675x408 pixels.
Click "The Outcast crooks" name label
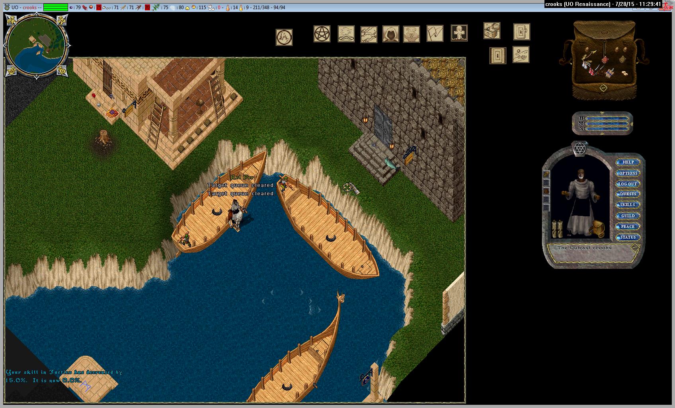pyautogui.click(x=584, y=248)
